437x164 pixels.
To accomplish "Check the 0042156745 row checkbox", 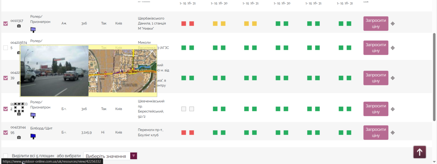I will 5,48.
